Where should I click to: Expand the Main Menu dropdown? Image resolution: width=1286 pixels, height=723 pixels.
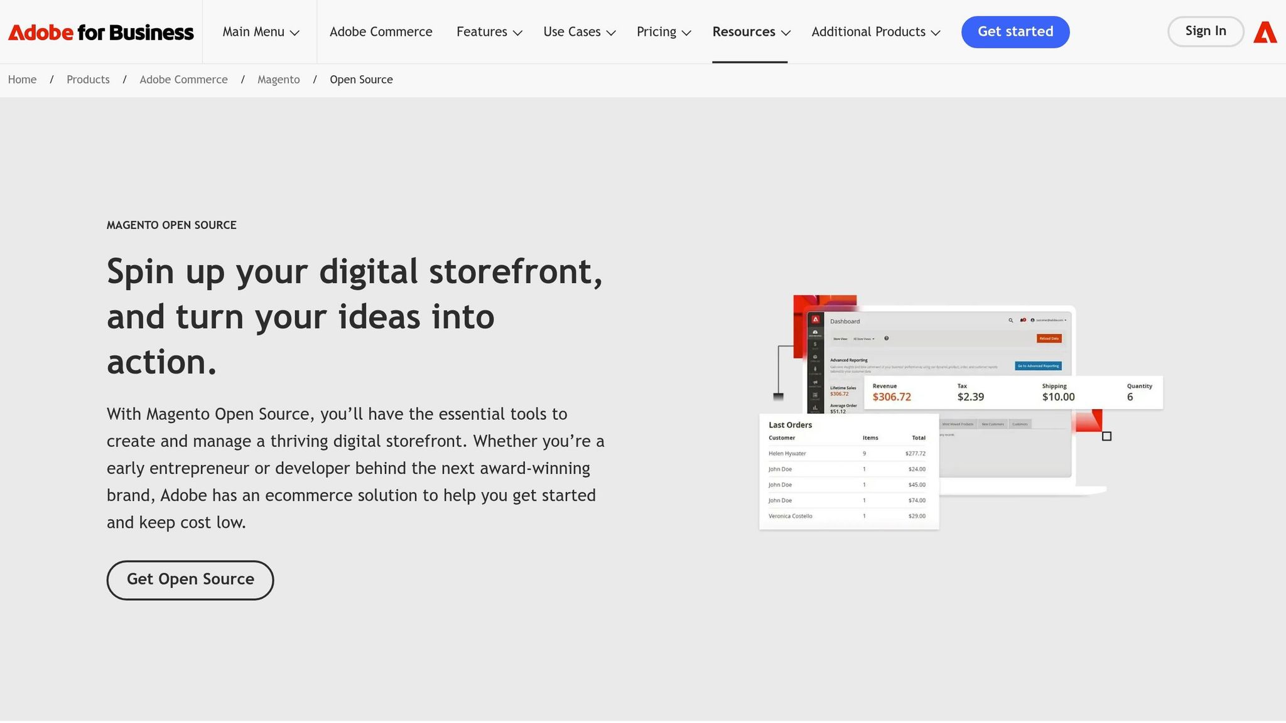(x=260, y=31)
